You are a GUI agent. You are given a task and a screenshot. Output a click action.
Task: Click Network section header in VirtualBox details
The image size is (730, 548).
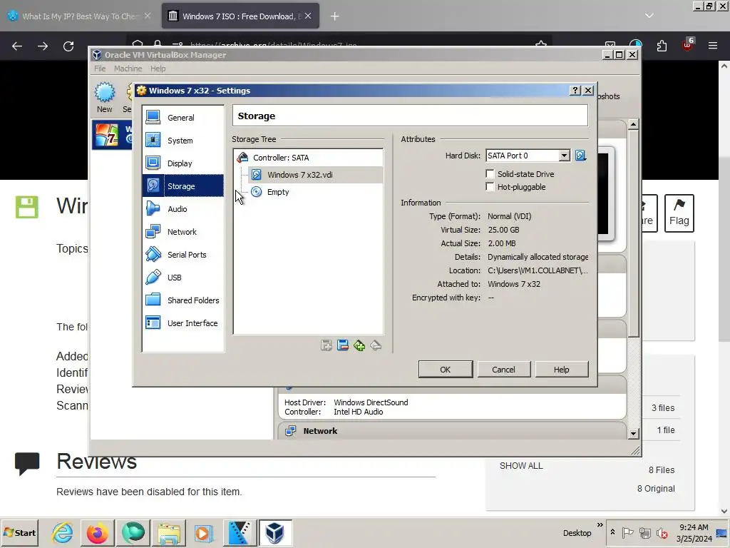[x=320, y=431]
